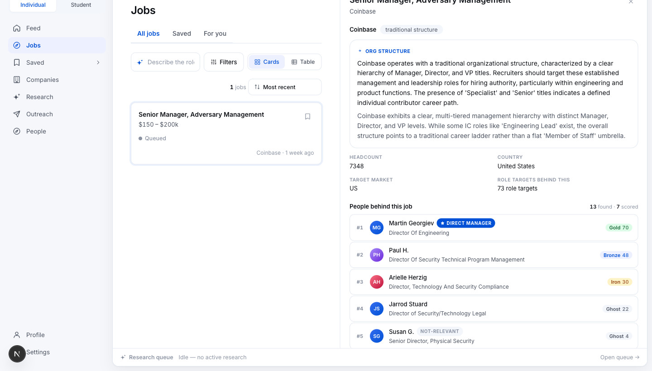This screenshot has height=371, width=652.
Task: Switch to Student mode
Action: [x=81, y=5]
